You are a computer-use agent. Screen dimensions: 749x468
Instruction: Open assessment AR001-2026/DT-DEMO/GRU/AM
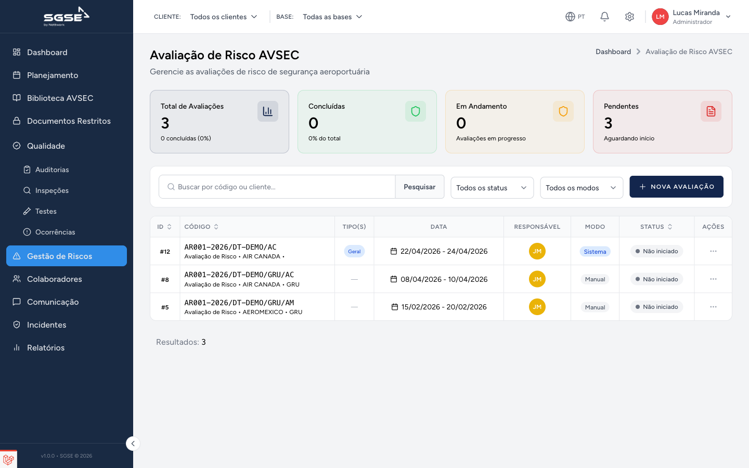(x=239, y=303)
